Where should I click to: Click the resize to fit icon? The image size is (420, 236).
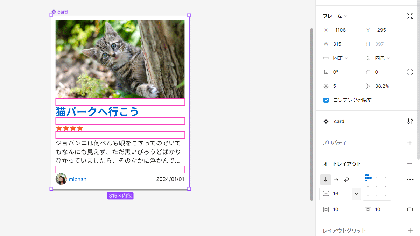410,16
